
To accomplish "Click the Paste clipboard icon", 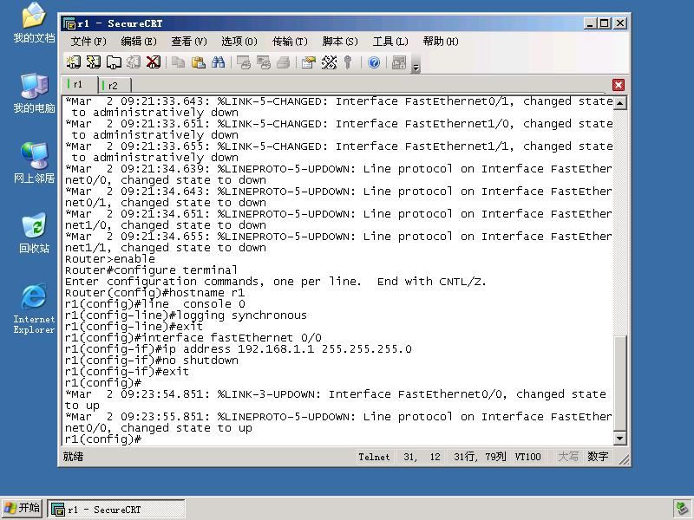I will [199, 62].
